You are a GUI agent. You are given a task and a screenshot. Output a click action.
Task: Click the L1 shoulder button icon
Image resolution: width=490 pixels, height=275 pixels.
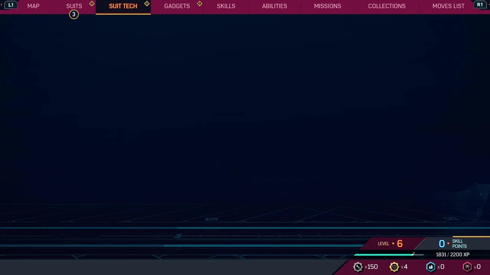coord(11,5)
